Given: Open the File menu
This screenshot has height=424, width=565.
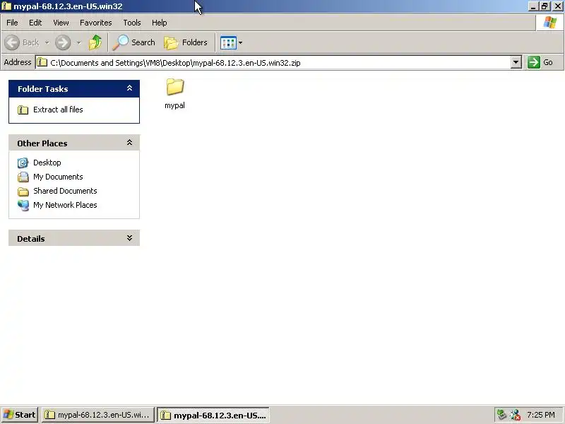Looking at the screenshot, I should (12, 23).
